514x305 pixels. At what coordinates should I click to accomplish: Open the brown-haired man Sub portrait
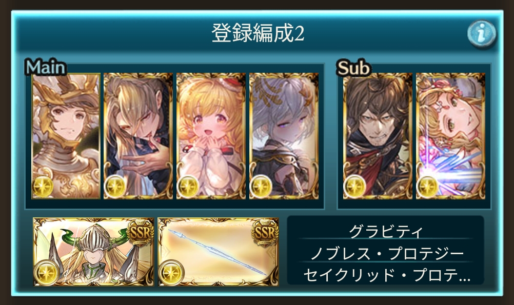pos(378,136)
